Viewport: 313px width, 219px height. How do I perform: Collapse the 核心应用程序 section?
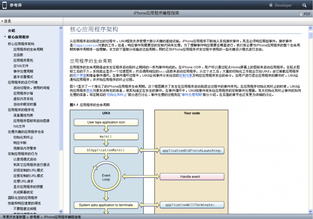pos(5,37)
